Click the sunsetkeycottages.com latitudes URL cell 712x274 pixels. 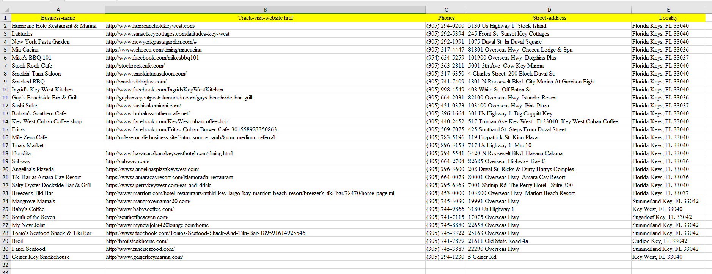[x=265, y=34]
